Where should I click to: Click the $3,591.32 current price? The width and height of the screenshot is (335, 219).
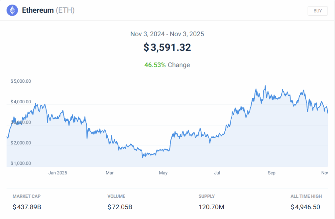pos(167,47)
